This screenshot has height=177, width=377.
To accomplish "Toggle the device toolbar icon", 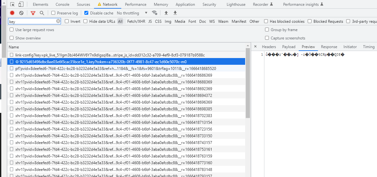I will 21,4.
